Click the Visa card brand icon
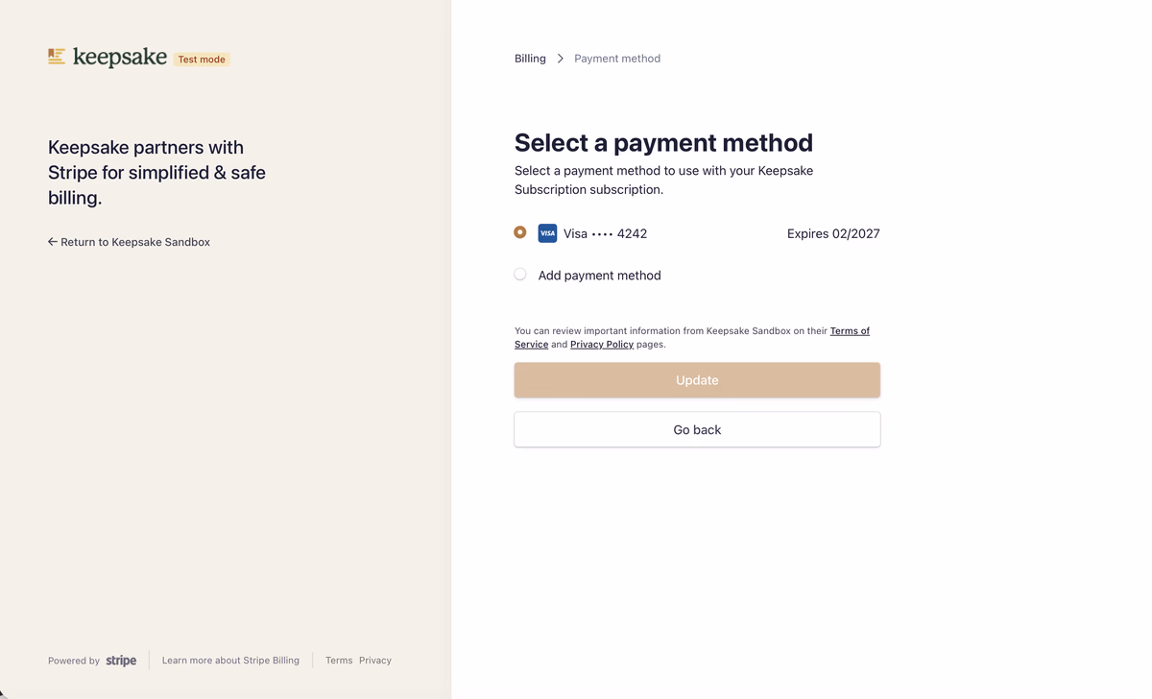This screenshot has width=1152, height=699. point(547,233)
